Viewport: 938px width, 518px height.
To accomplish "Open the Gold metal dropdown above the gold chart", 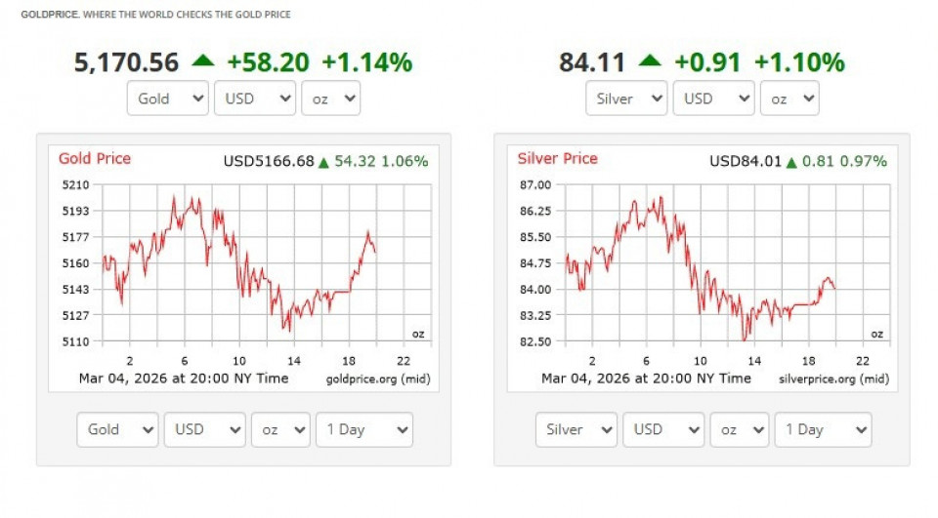I will [167, 99].
